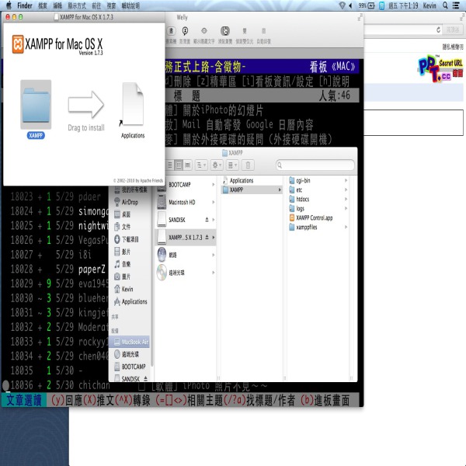The height and width of the screenshot is (466, 466).
Task: Click the Kevin user name in menu bar
Action: [x=429, y=5]
